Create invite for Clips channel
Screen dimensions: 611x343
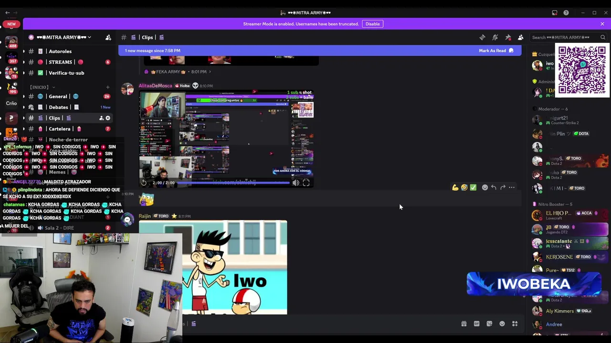101,118
